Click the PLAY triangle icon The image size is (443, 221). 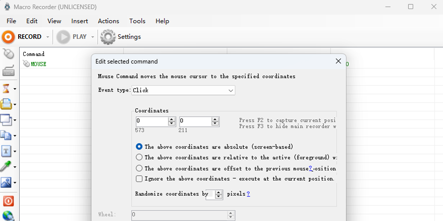point(63,37)
